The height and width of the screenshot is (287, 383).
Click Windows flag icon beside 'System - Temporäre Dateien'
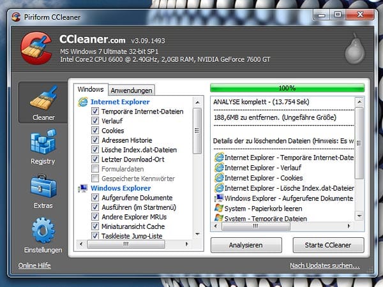click(219, 217)
